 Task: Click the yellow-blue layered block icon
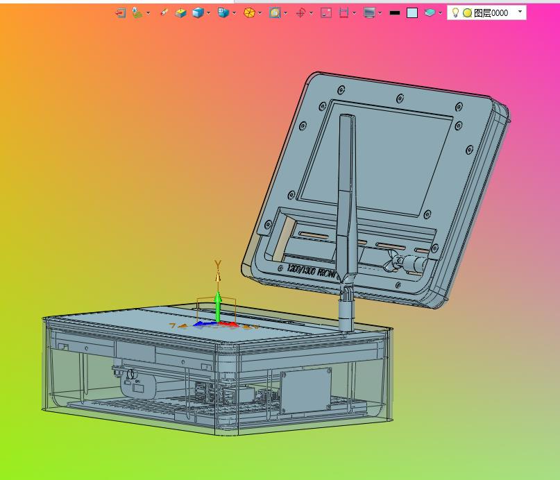click(x=180, y=13)
